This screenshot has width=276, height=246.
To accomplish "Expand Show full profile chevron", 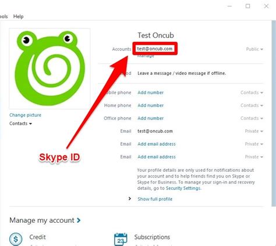I will (130, 198).
